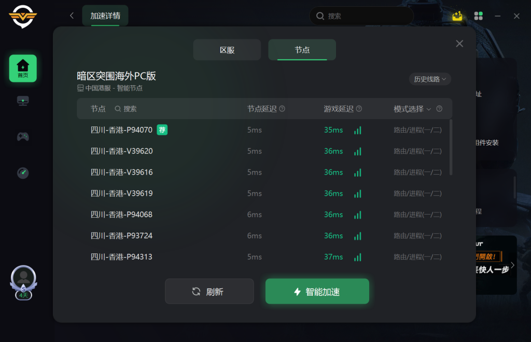Viewport: 531px width, 342px height.
Task: Click the right chevron on promo banner
Action: click(x=512, y=265)
